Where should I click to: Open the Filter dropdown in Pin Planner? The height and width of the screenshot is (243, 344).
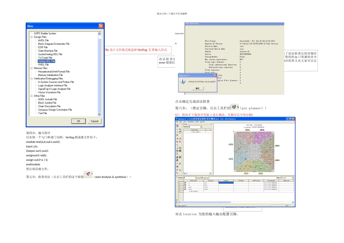click(293, 178)
